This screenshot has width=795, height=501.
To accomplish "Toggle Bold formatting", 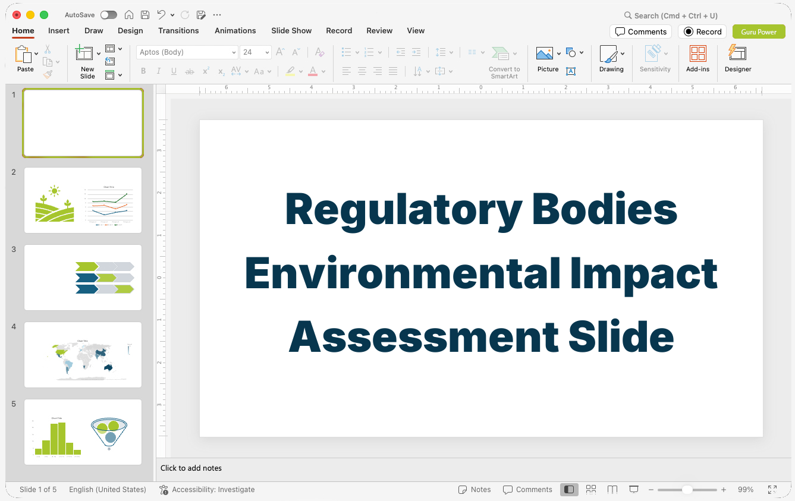I will [143, 71].
